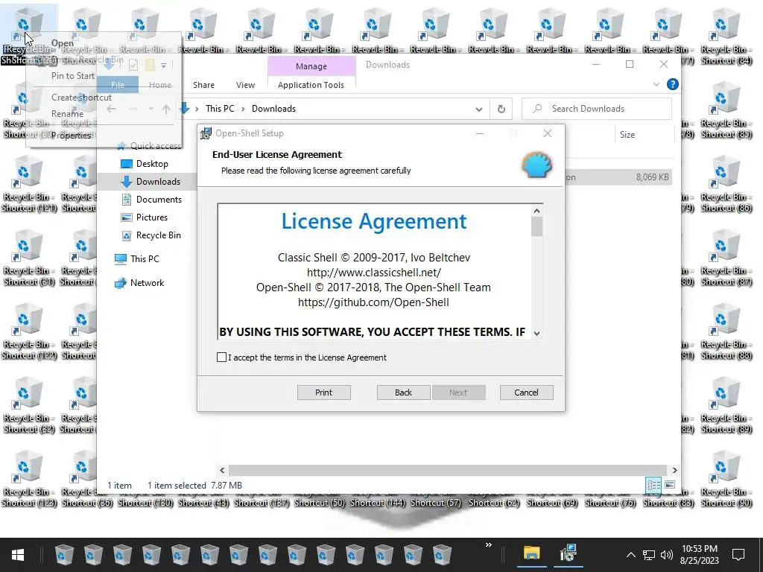763x572 pixels.
Task: Click the Explorer horizontal scrollbar left arrow
Action: click(222, 471)
